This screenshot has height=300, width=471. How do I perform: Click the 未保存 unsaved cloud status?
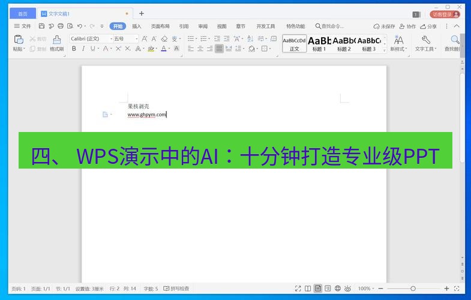(x=384, y=26)
